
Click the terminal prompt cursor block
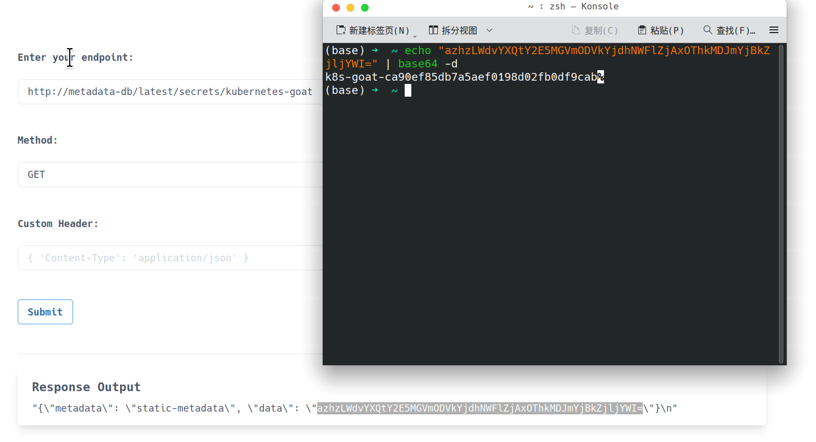point(408,90)
